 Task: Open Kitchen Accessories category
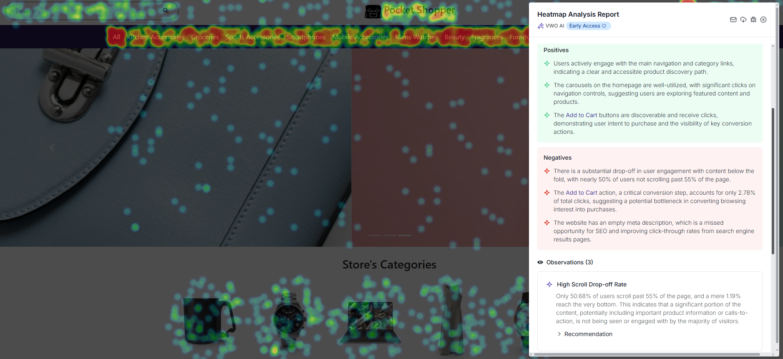[x=156, y=37]
